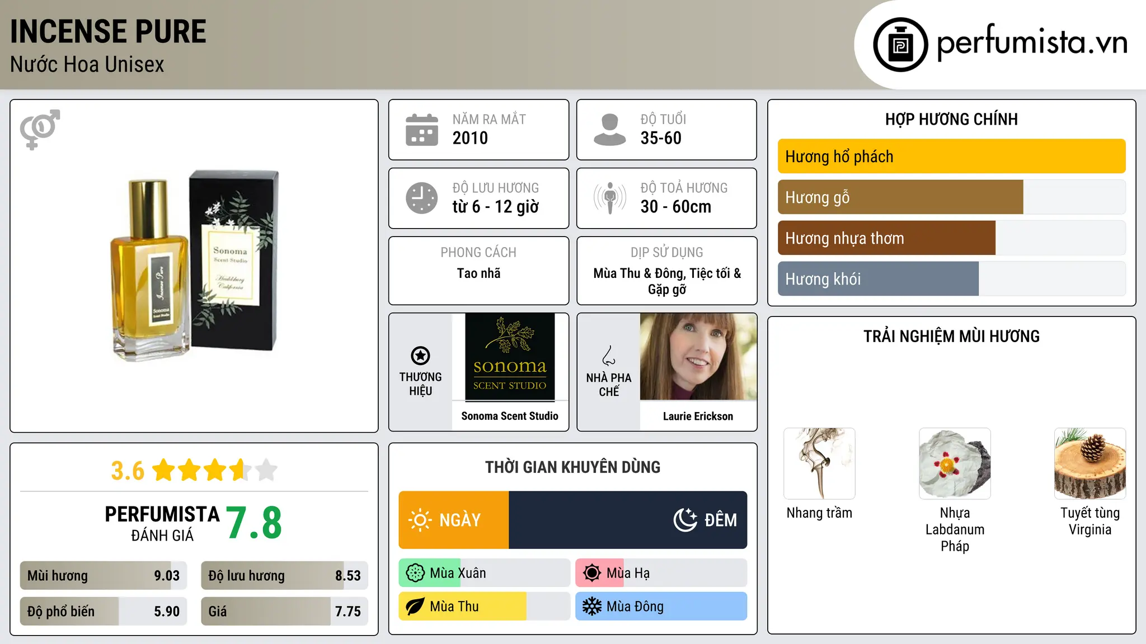Click the launch year value 2010

470,138
